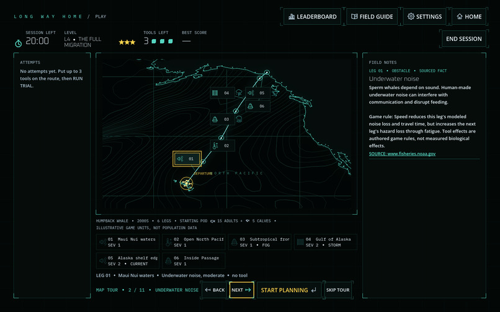Select the 05 Alaska shelf edge card
500x312 pixels.
click(128, 261)
